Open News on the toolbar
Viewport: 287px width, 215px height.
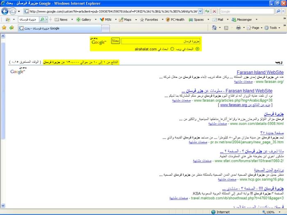pos(61,20)
